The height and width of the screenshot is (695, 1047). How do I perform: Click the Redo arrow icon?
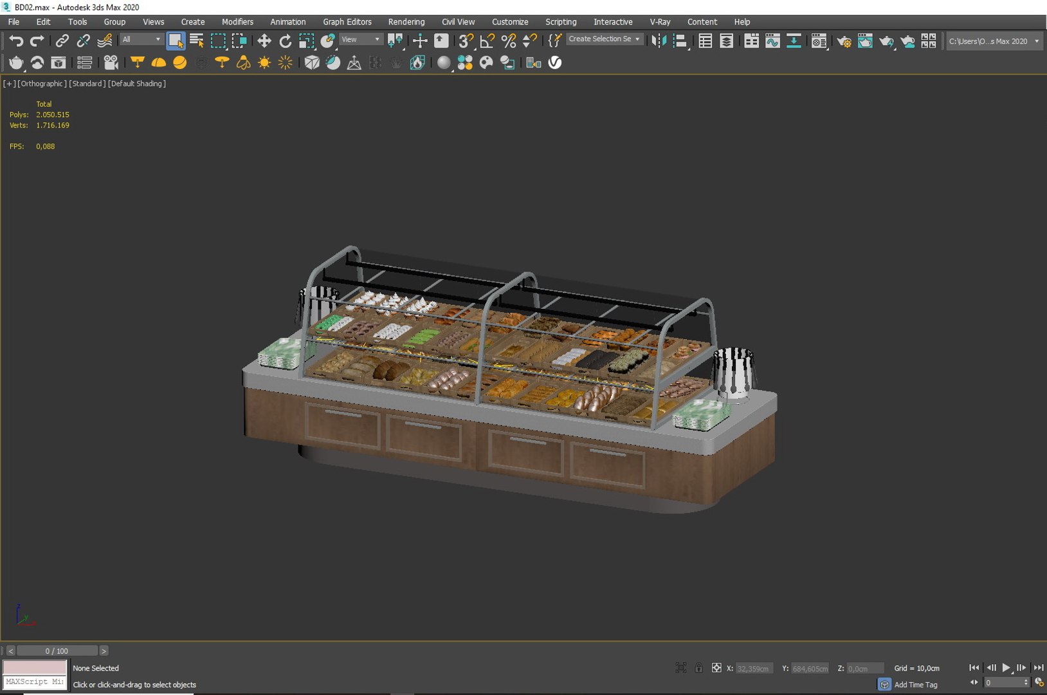(37, 41)
